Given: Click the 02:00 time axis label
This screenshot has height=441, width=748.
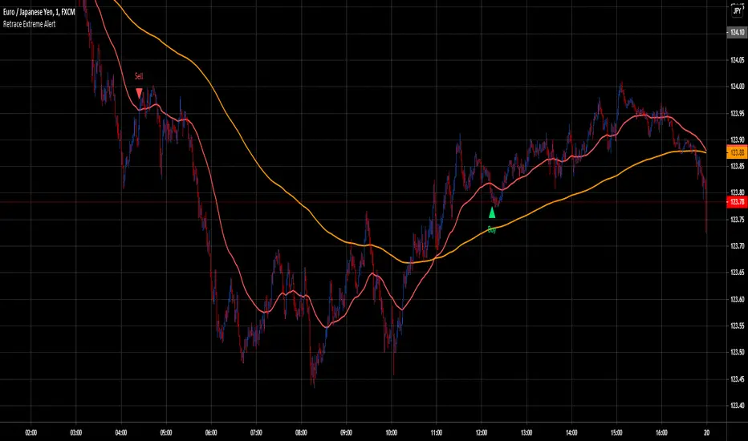Looking at the screenshot, I should (x=31, y=433).
